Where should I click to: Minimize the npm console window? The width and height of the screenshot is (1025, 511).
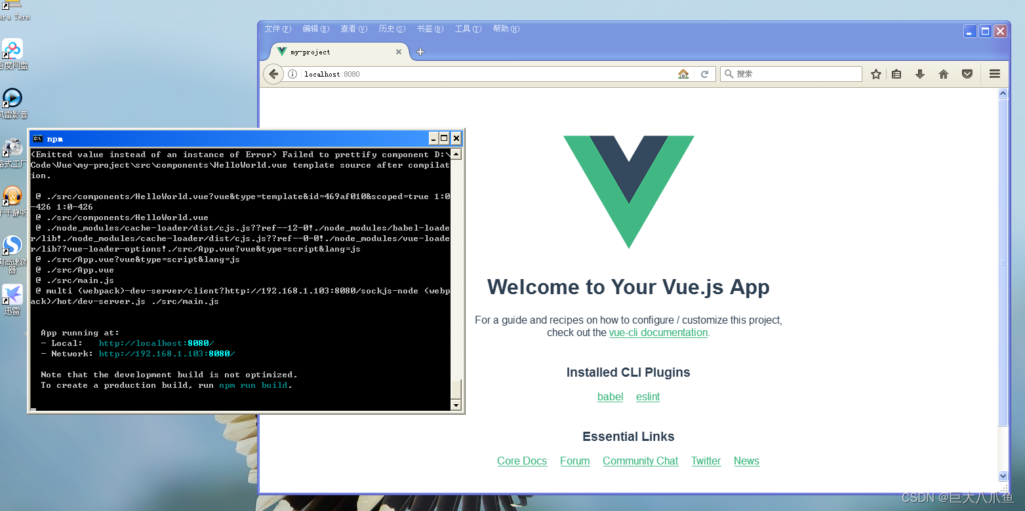pyautogui.click(x=433, y=138)
